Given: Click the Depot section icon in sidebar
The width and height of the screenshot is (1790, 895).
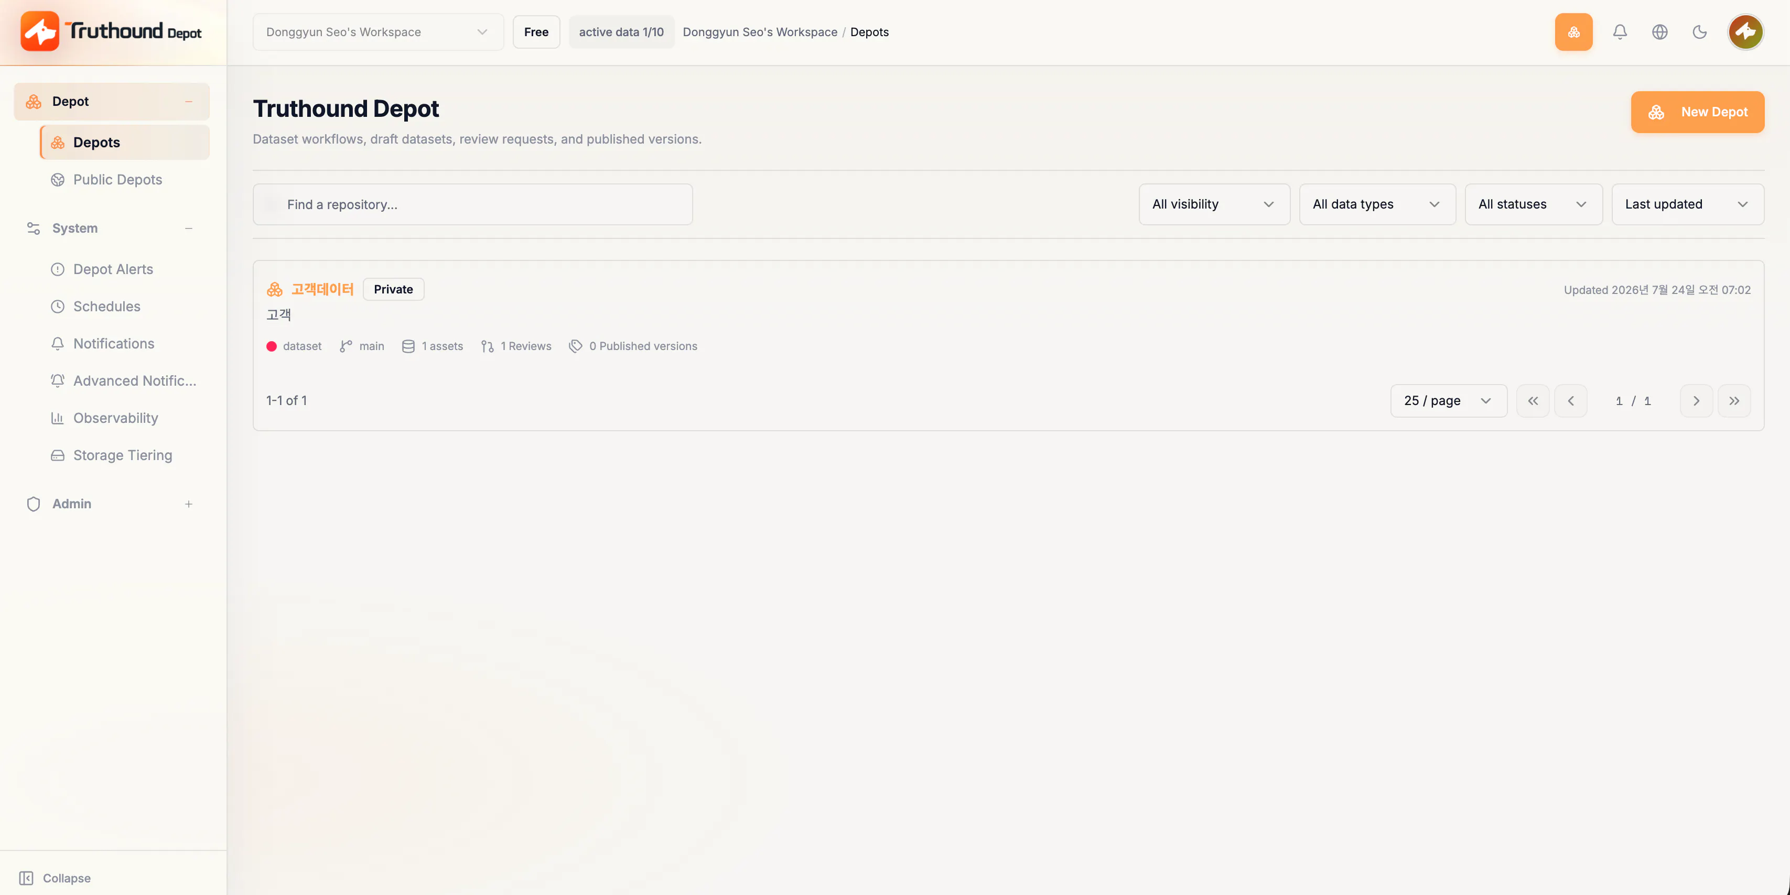Looking at the screenshot, I should click(x=34, y=101).
